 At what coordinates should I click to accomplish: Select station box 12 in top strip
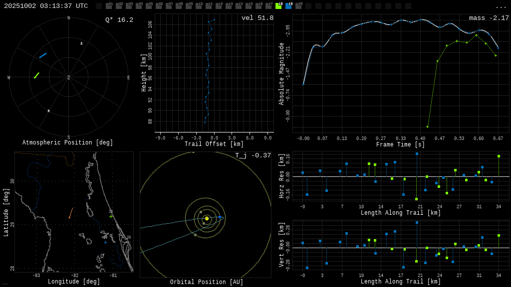(x=219, y=6)
